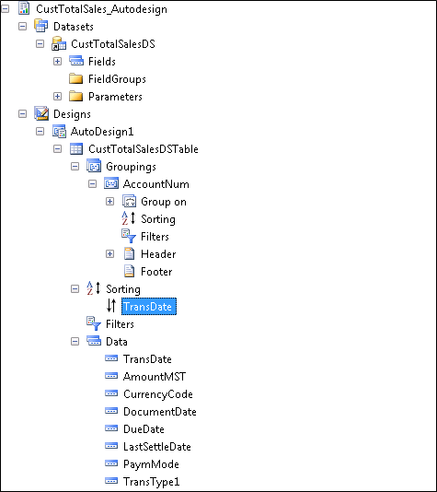Click the Designs node icon

[41, 113]
